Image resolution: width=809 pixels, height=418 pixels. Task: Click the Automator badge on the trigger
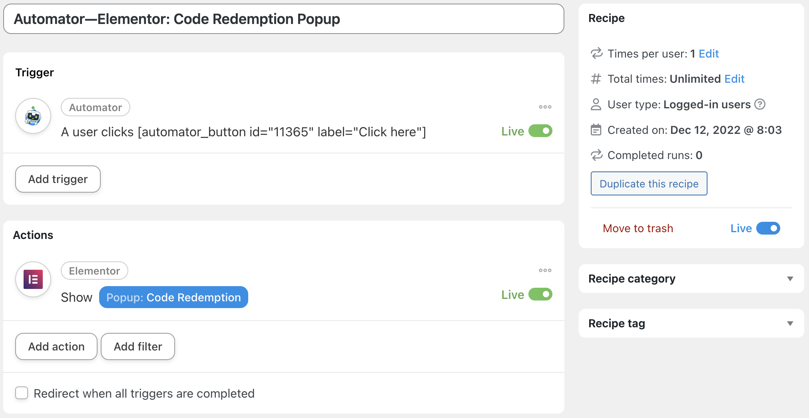(x=95, y=107)
